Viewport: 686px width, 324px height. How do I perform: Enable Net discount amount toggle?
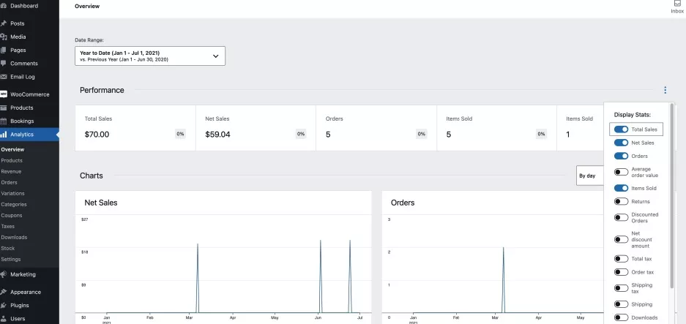(x=621, y=240)
